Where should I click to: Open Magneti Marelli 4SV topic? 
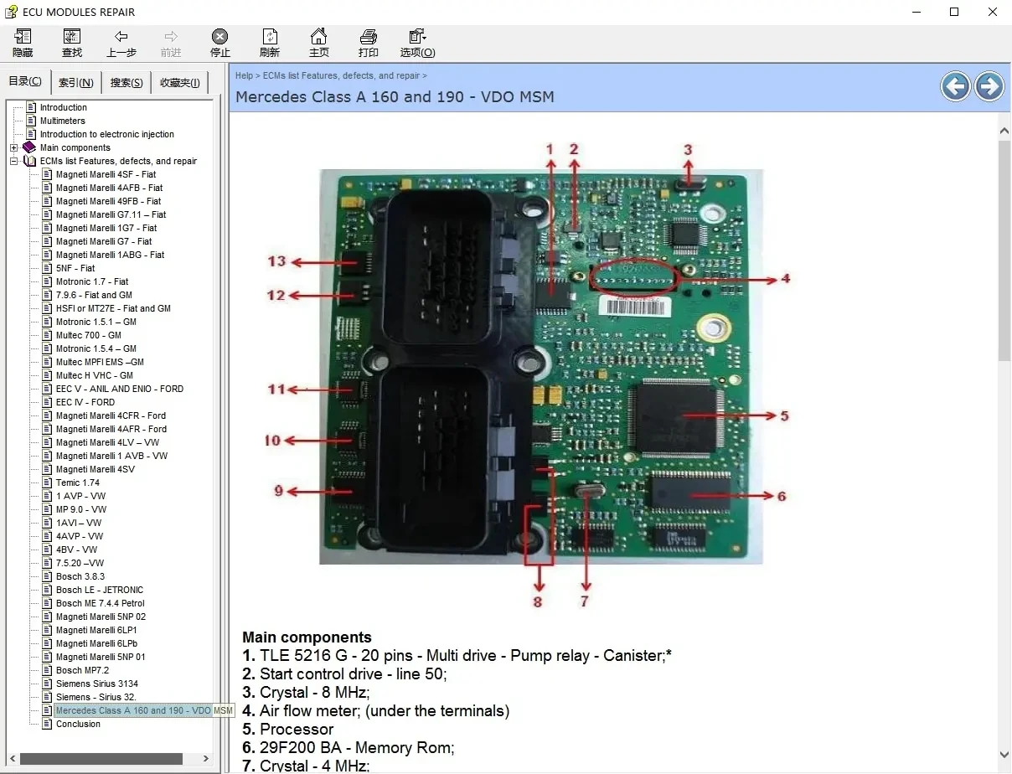95,469
